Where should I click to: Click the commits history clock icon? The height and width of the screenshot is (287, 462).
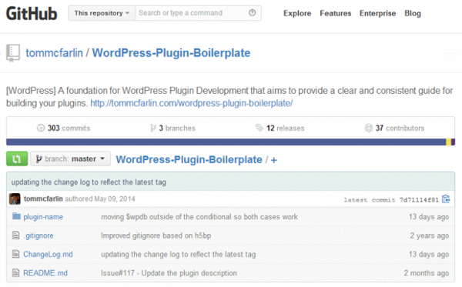41,128
